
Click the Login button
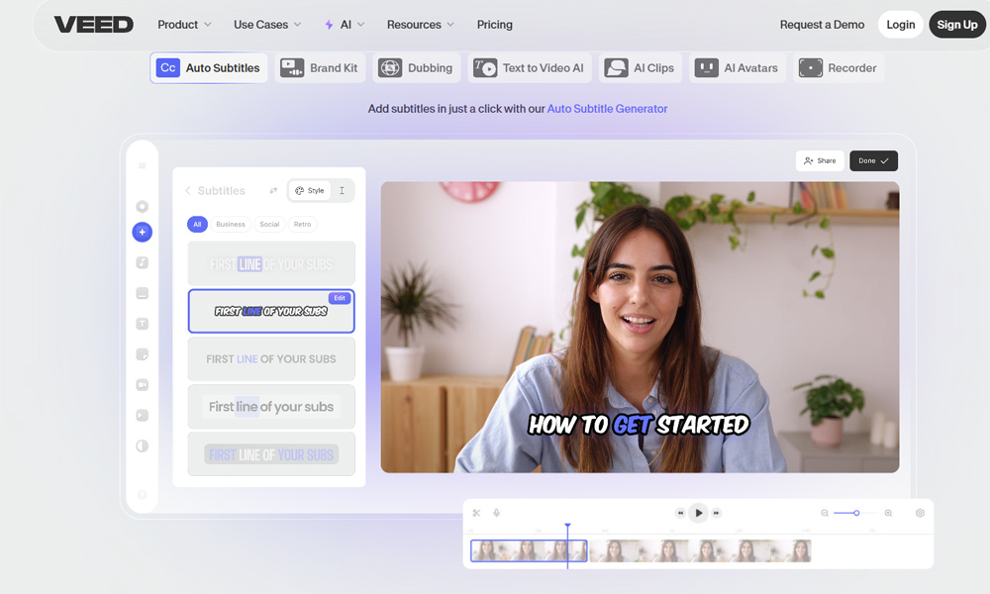pos(900,25)
